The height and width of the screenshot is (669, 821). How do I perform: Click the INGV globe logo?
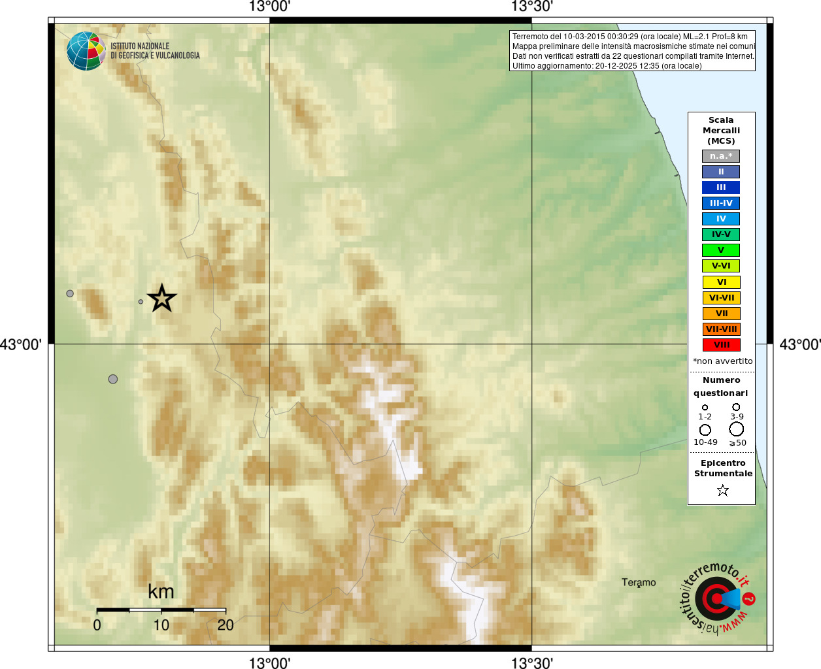(x=86, y=51)
